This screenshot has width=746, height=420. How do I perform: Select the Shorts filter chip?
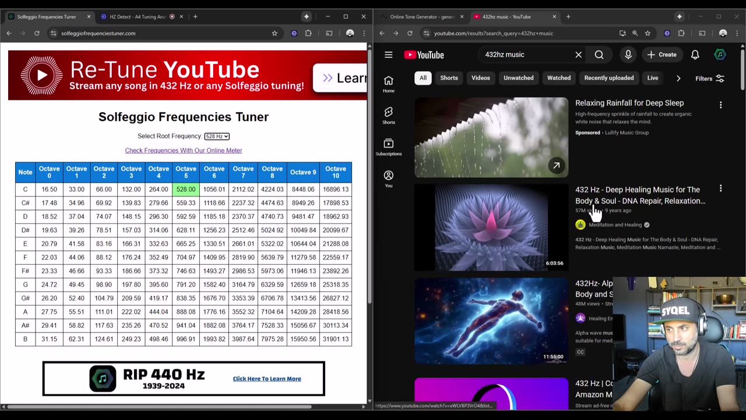[449, 78]
